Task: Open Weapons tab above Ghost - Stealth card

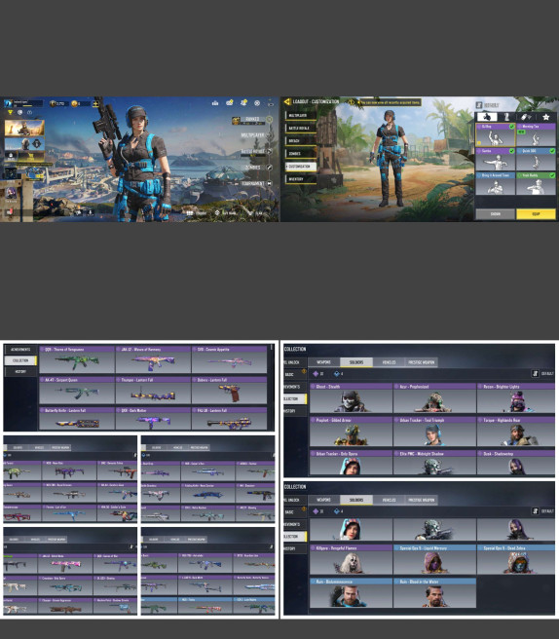Action: [x=323, y=362]
